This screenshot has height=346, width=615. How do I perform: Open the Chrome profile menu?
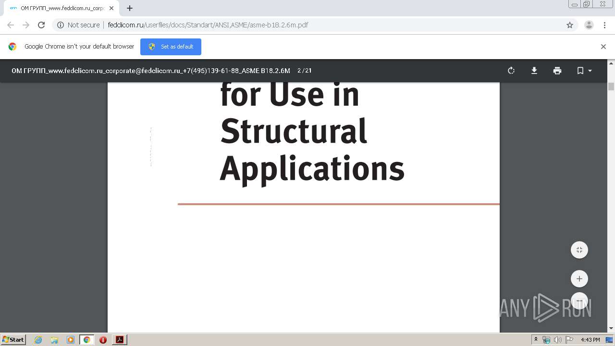[x=589, y=25]
